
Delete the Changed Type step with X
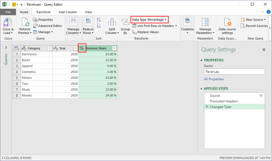pyautogui.click(x=207, y=107)
